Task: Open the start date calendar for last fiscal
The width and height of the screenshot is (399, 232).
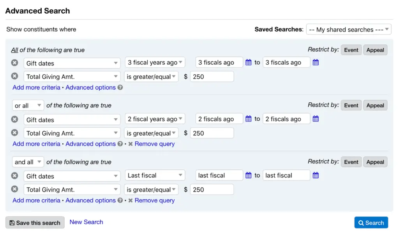Action: pos(248,175)
